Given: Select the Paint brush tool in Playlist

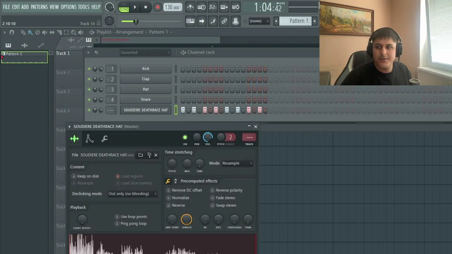Looking at the screenshot, I should pyautogui.click(x=30, y=32).
